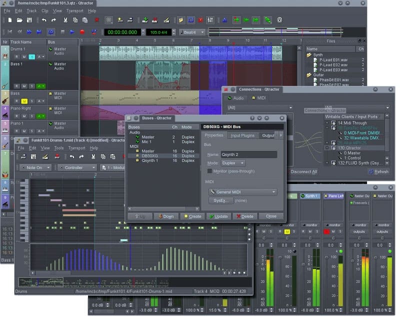Viewport: 400px width, 320px height.
Task: Toggle Record button on Drums 1 track
Action: coord(16,56)
